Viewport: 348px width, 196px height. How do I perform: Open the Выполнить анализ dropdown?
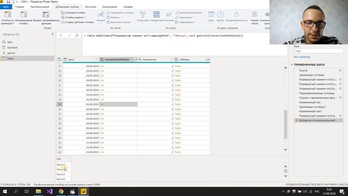pos(120,22)
